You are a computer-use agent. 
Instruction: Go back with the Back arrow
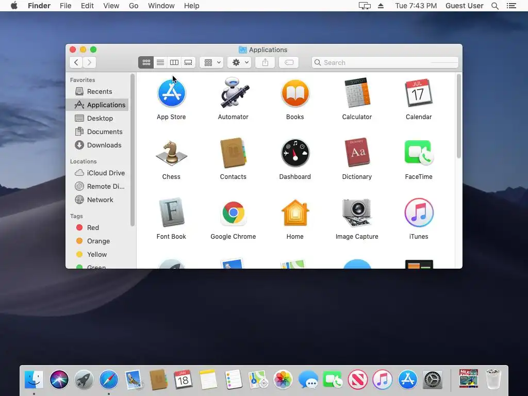tap(76, 62)
